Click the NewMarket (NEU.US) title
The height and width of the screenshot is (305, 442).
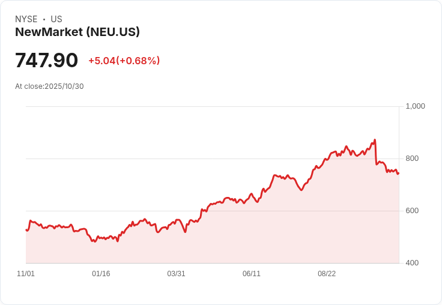(x=77, y=32)
